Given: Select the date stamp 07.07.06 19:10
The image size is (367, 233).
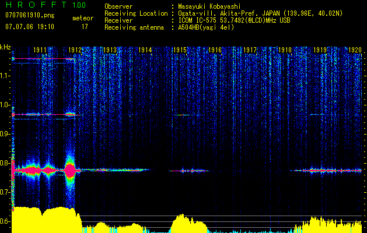Looking at the screenshot, I should click(x=30, y=27).
